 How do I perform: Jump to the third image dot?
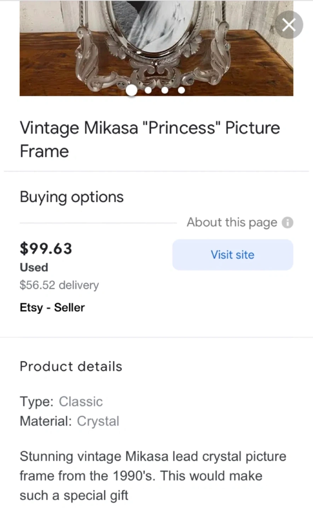(x=164, y=90)
